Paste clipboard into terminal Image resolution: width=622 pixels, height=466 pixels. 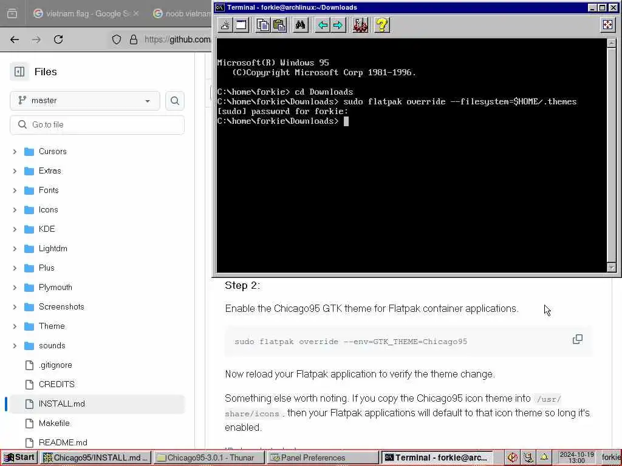pos(279,25)
